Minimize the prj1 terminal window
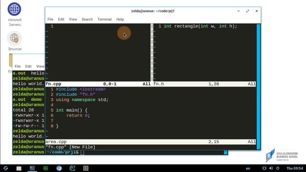 (239, 11)
